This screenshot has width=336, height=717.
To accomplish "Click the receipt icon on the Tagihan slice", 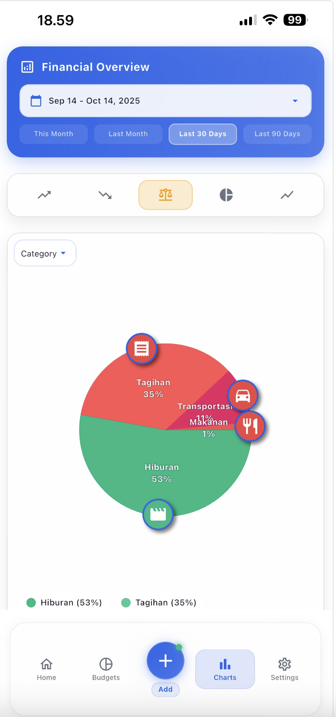I will click(141, 348).
